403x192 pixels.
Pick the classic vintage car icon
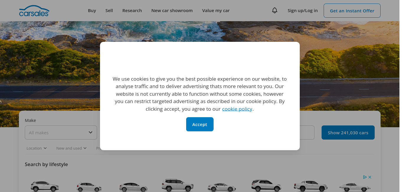click(x=355, y=187)
